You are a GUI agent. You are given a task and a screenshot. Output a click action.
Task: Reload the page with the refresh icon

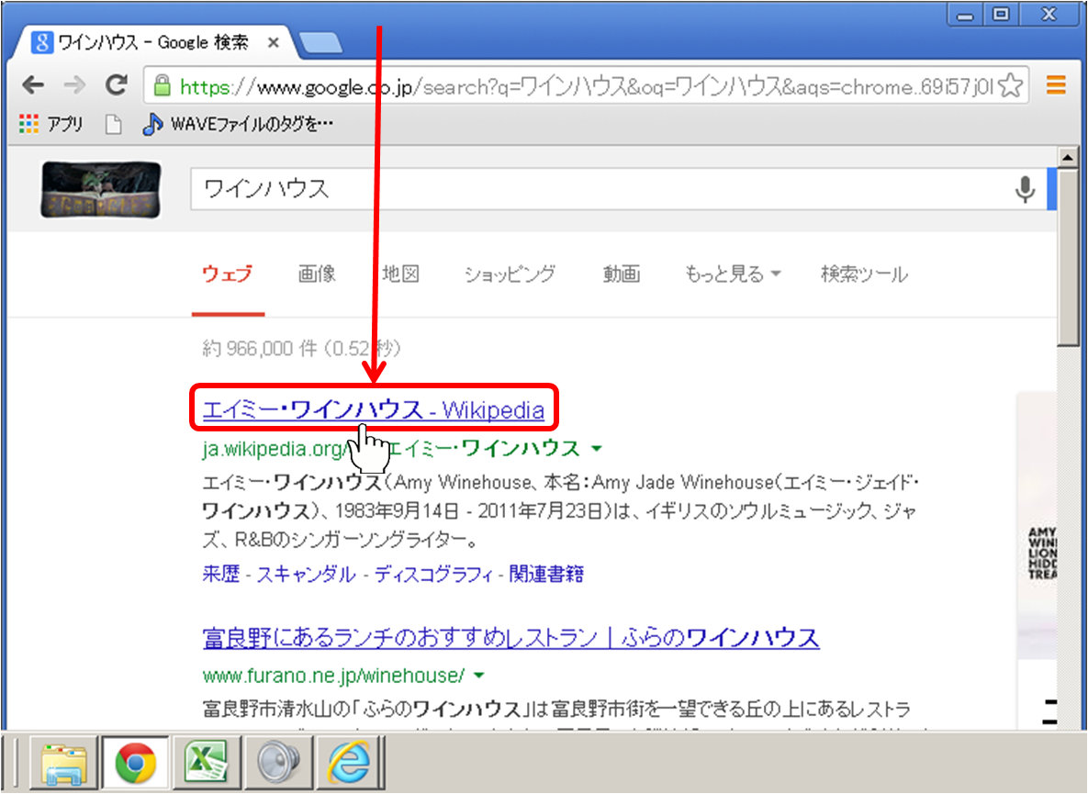click(x=116, y=86)
